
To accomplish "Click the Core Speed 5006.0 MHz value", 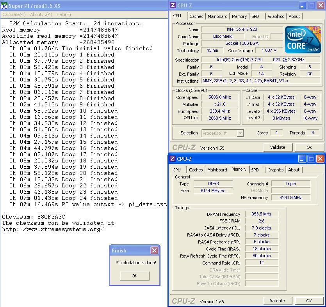I will [x=220, y=97].
